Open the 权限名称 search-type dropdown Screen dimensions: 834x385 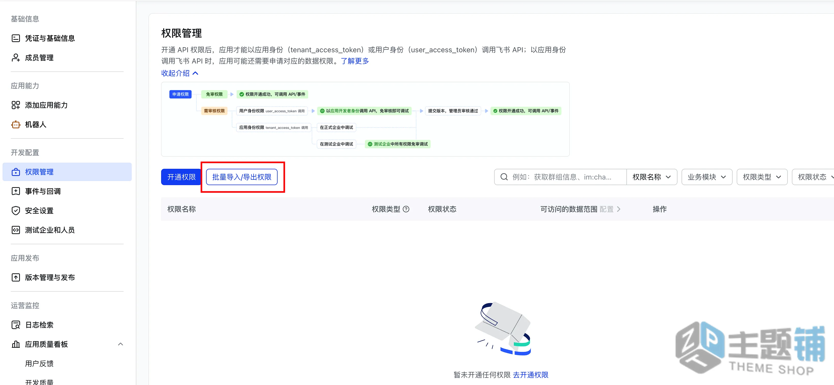[651, 177]
